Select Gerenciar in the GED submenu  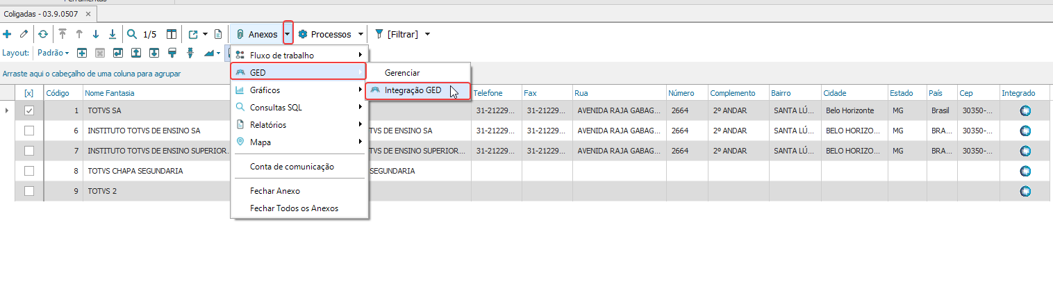click(418, 73)
